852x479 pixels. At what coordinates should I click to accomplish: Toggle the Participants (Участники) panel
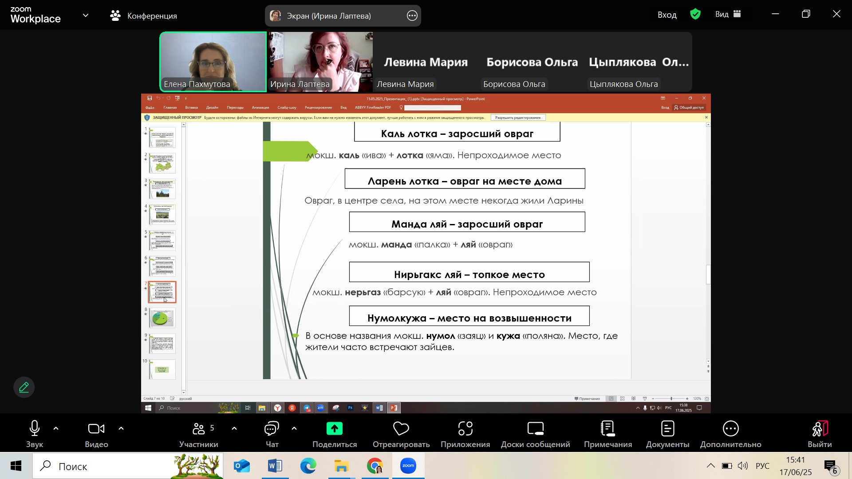[x=198, y=428]
